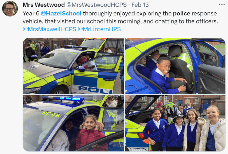Screen dimensions: 228x154
Task: Follow the @MrsMaxwellHCPS mention
Action: tap(49, 29)
